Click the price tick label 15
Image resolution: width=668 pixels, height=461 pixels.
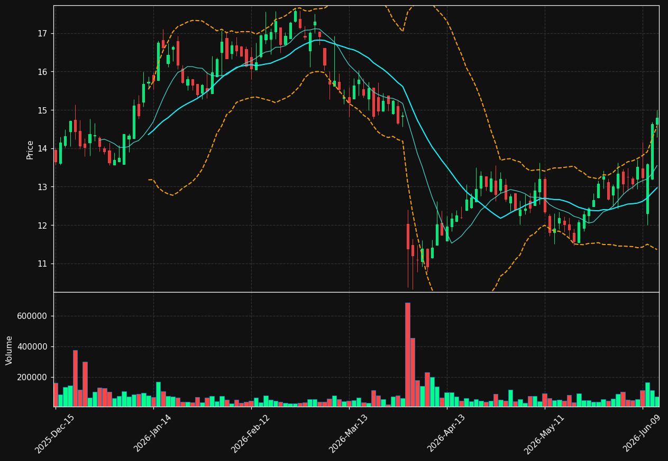[x=42, y=110]
